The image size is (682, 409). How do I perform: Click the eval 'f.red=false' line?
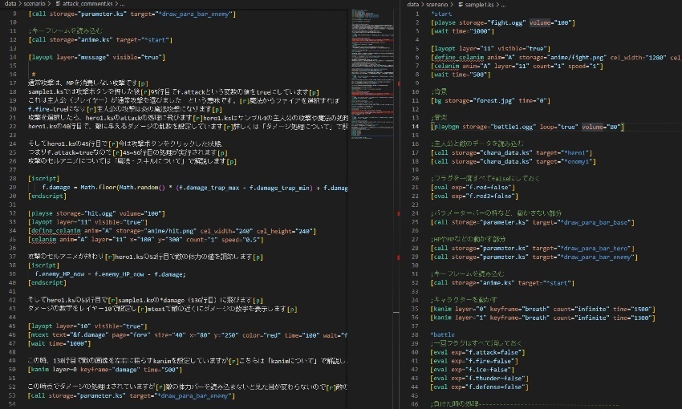[473, 188]
